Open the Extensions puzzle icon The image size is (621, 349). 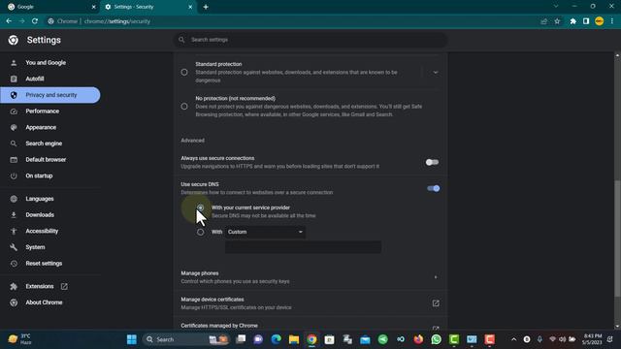click(572, 21)
